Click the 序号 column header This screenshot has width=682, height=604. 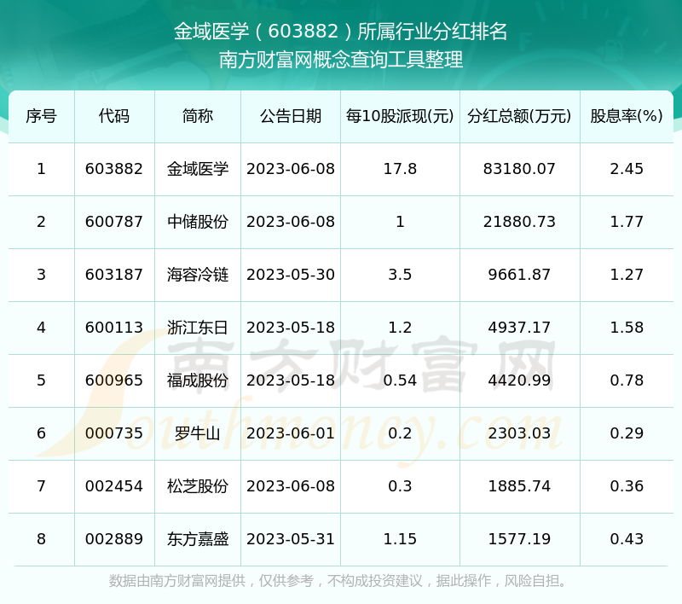tap(41, 116)
